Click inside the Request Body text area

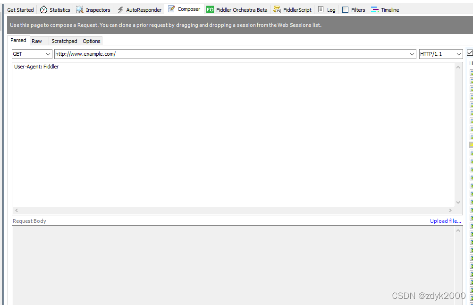click(234, 265)
